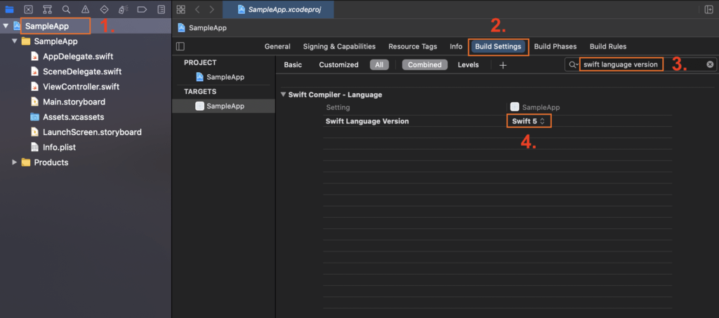Select the SampleApp.xcodeproj editor tab

click(278, 10)
